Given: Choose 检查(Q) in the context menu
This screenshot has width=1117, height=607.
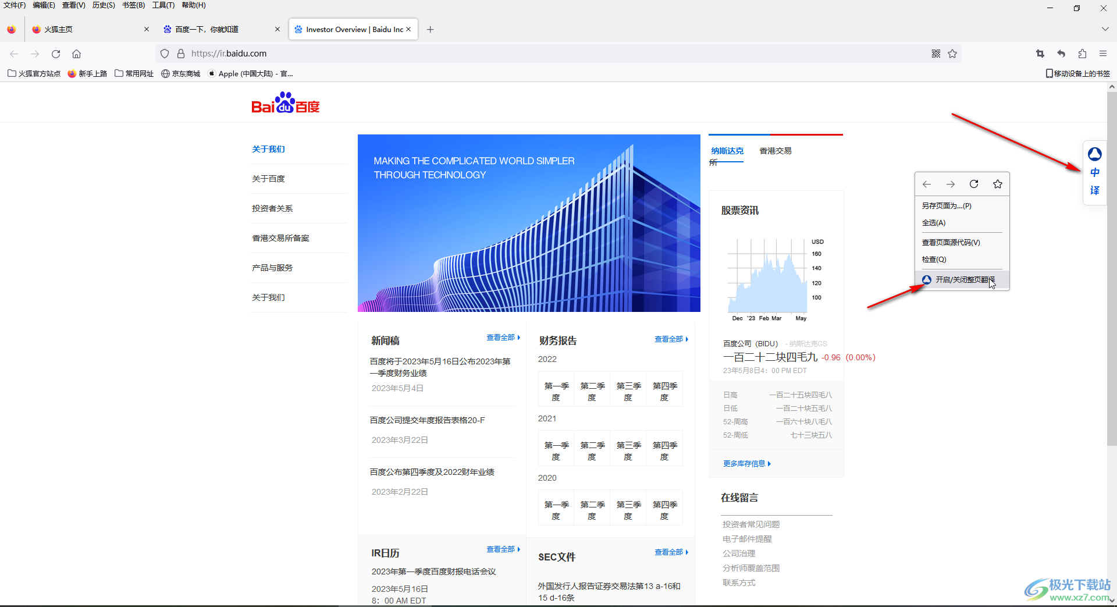Looking at the screenshot, I should (962, 260).
